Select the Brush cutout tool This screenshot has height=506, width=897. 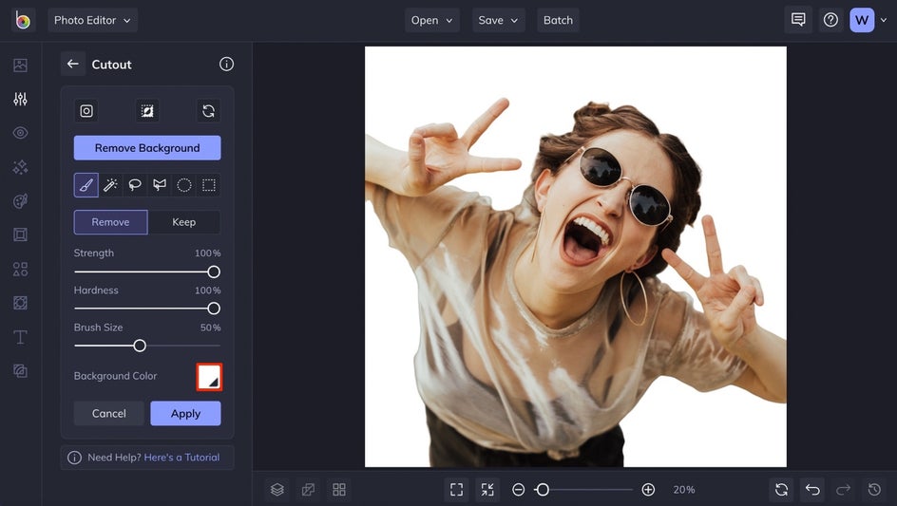(86, 185)
